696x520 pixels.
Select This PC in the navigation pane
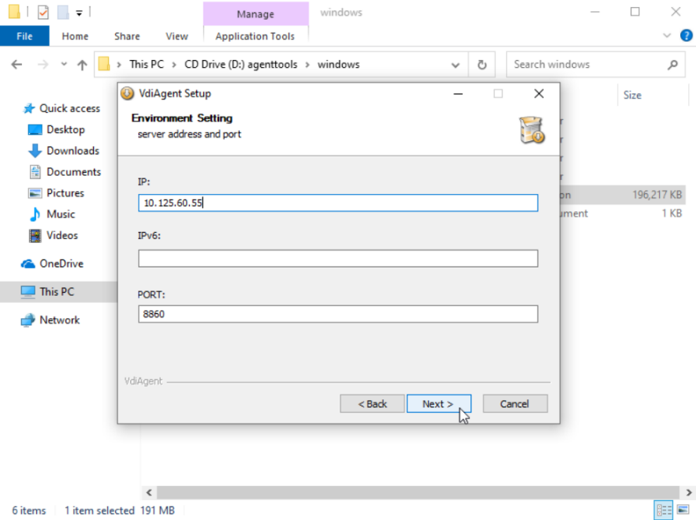(x=57, y=291)
